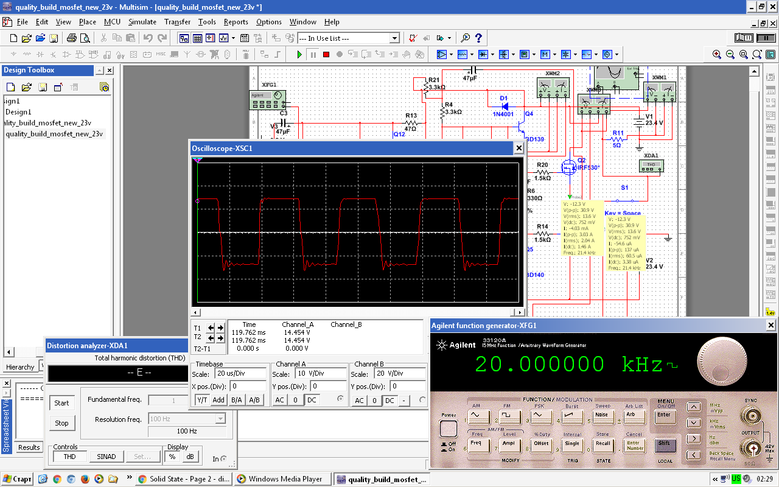Viewport: 779px width, 487px height.
Task: Open print preview in the toolbar
Action: (85, 38)
